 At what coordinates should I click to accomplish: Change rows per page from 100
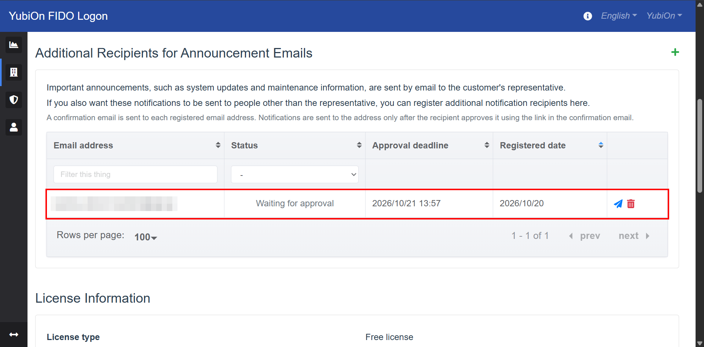[146, 237]
